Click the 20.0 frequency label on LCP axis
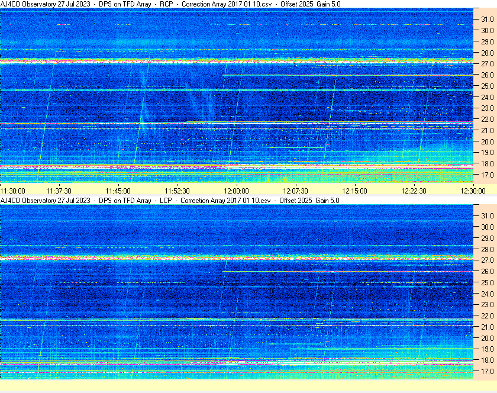 pos(488,338)
